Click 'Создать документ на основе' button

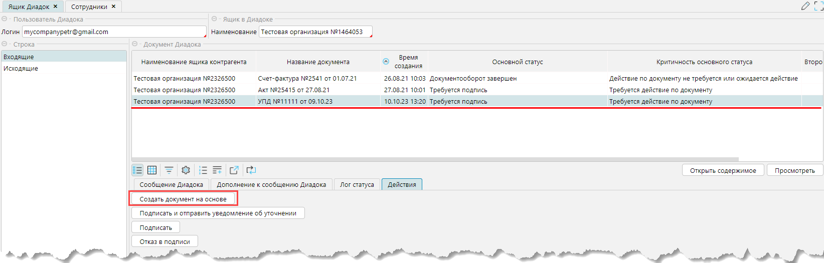[x=183, y=199]
